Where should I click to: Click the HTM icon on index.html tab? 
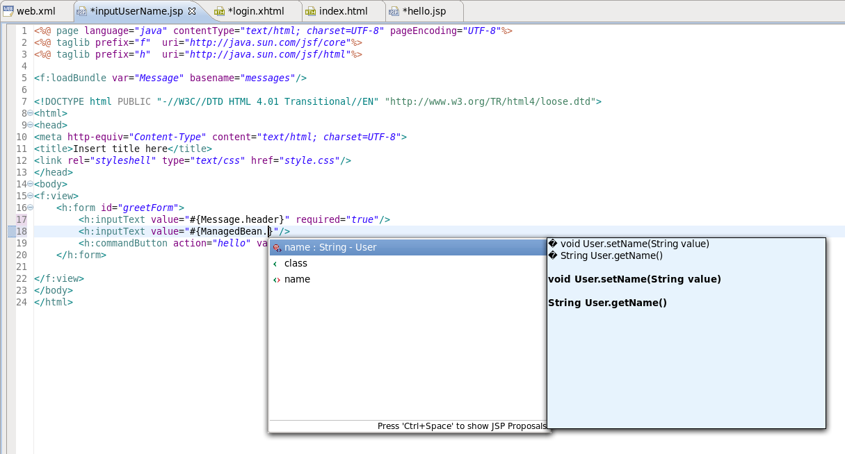tap(311, 11)
